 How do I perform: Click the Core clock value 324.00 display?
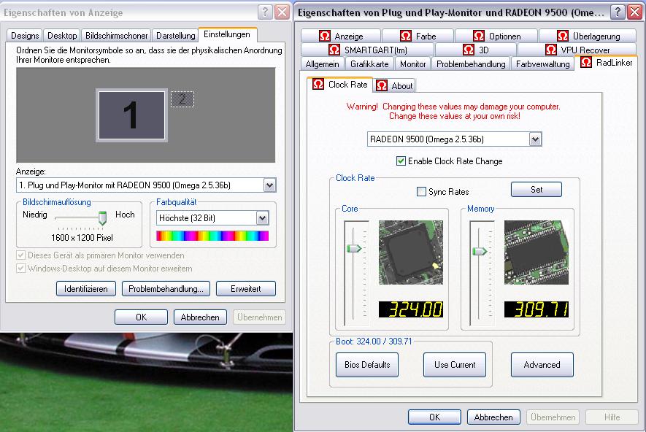(x=411, y=309)
